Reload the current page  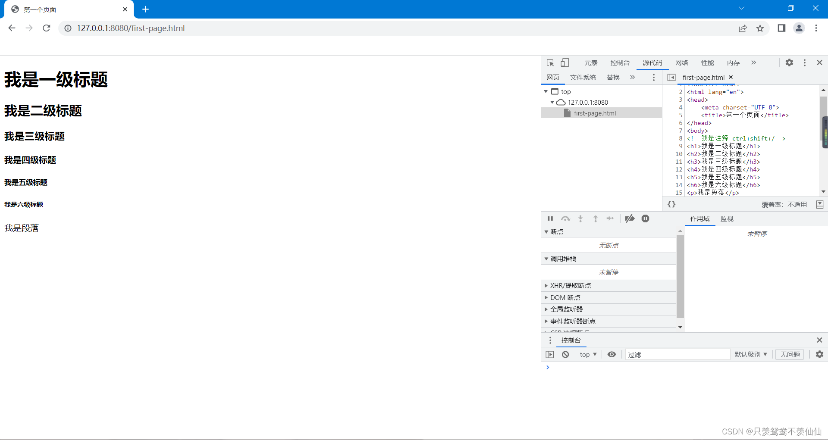point(47,28)
